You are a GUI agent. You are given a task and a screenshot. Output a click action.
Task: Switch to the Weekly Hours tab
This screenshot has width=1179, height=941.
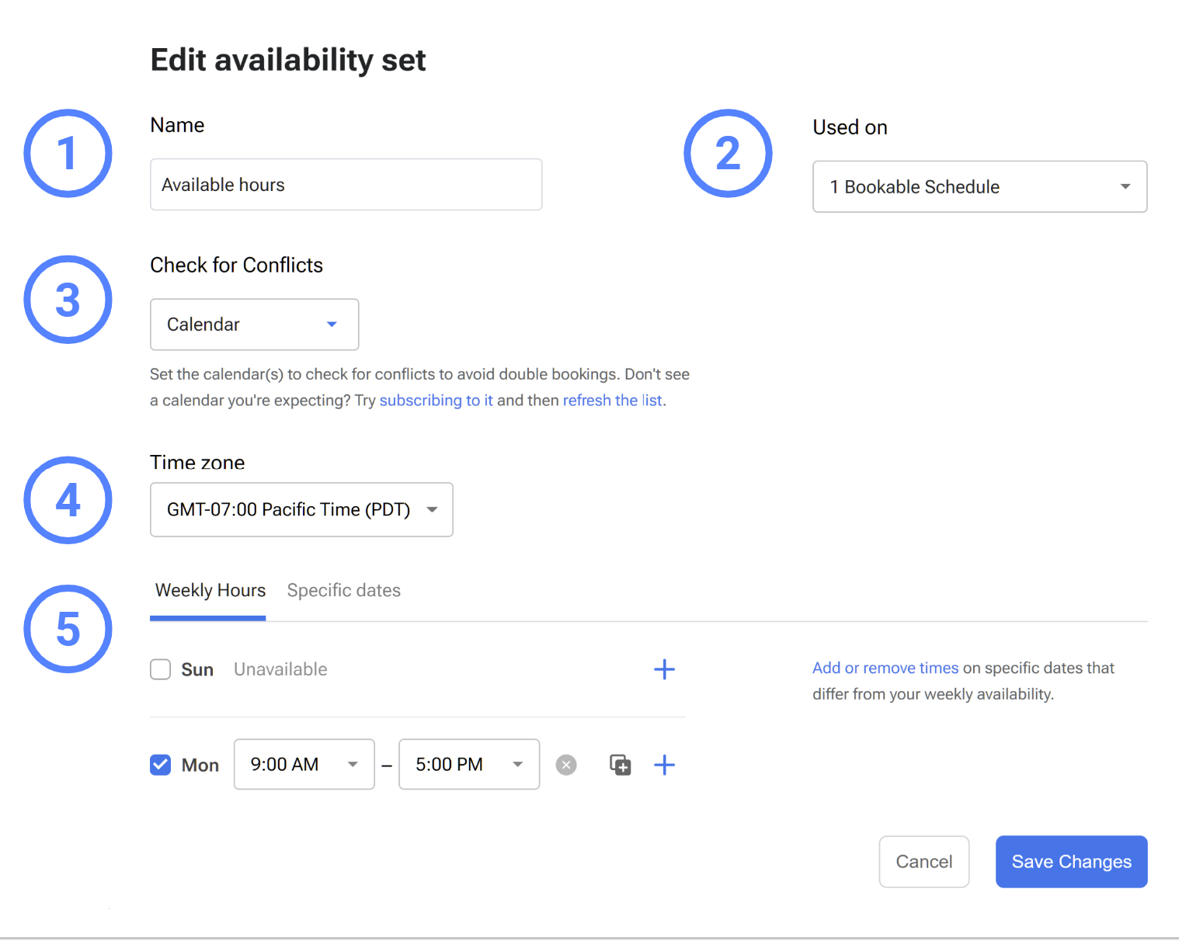click(210, 591)
